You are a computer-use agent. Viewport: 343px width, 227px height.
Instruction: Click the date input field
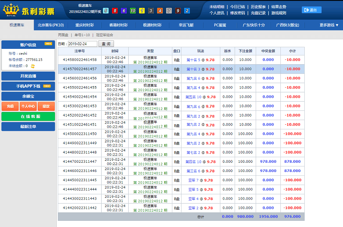[x=83, y=44]
